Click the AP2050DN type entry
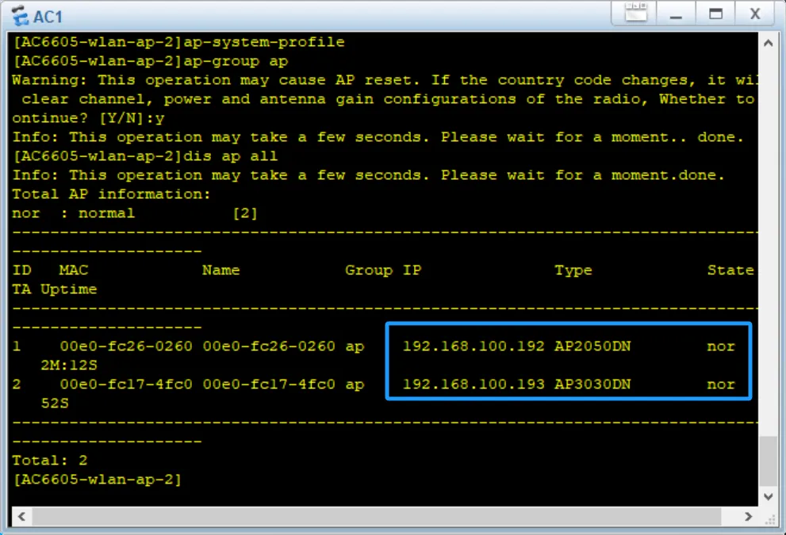Viewport: 786px width, 535px height. tap(592, 346)
